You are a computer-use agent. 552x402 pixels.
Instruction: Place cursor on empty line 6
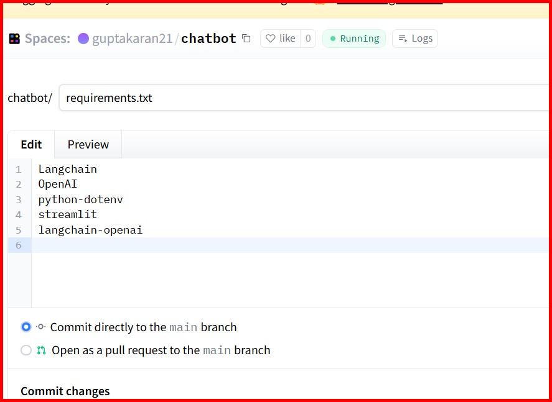coord(291,245)
